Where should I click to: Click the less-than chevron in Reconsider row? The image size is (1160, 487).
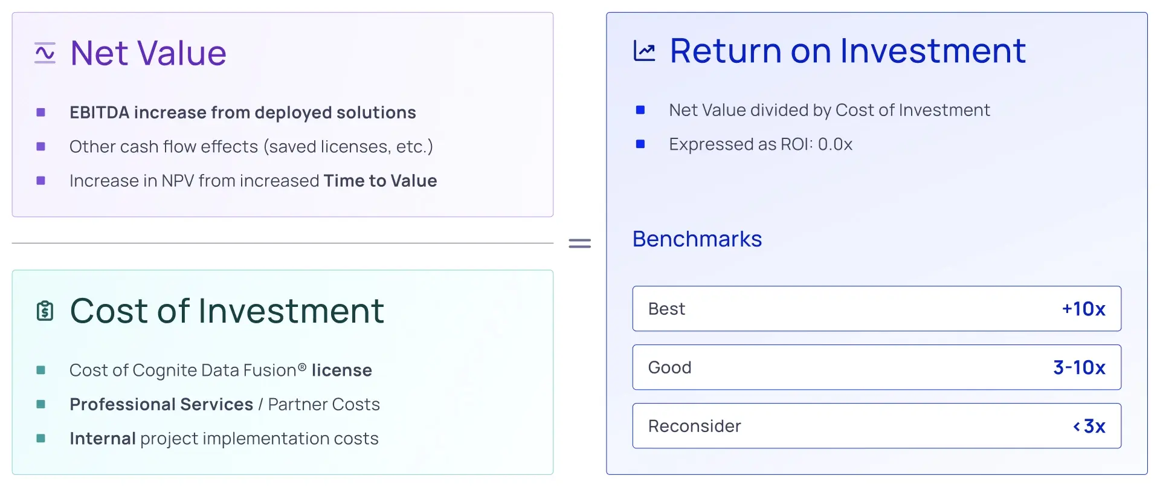pyautogui.click(x=1077, y=427)
